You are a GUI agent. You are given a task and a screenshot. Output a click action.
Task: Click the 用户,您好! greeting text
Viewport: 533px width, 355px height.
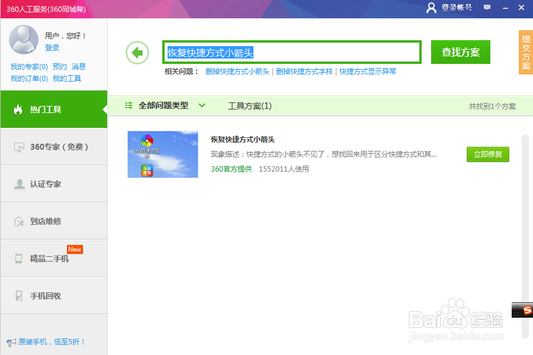[65, 35]
